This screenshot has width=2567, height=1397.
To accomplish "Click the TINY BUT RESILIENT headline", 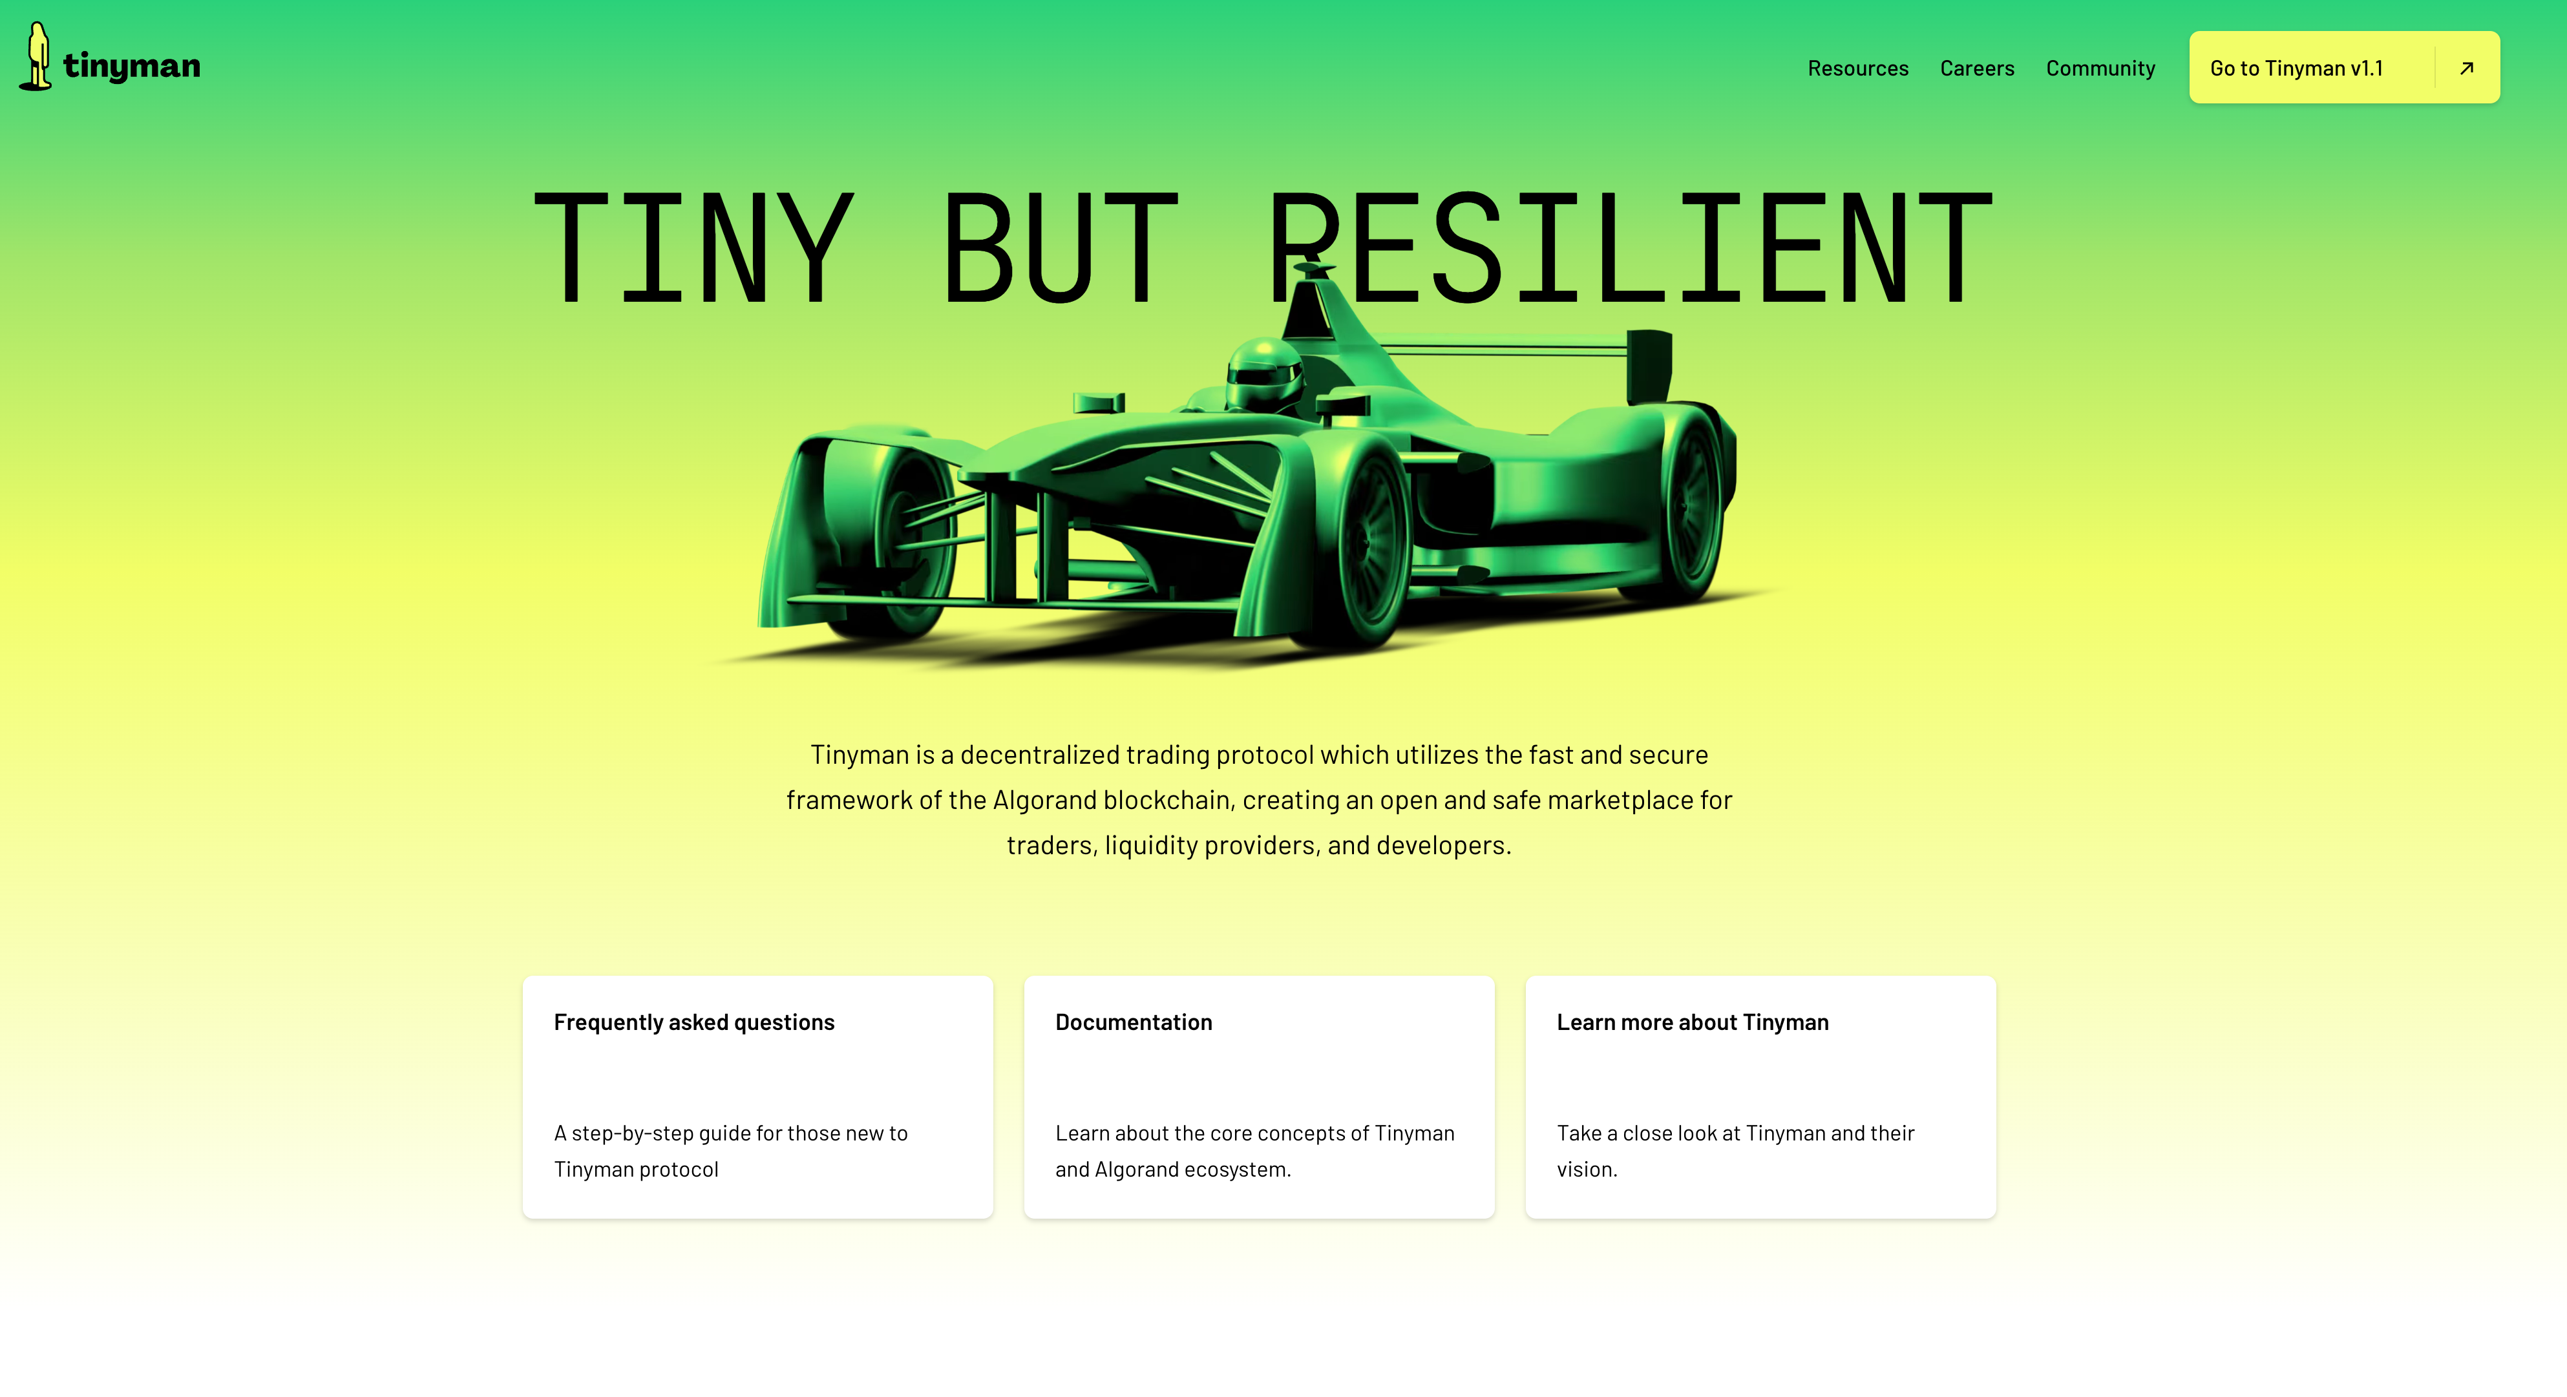I will coord(1263,246).
